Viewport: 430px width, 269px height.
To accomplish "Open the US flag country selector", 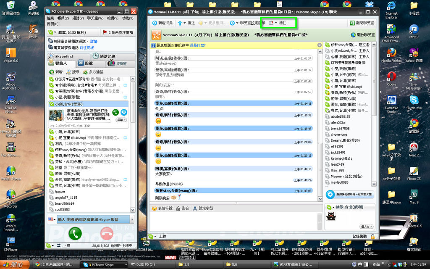I will pyautogui.click(x=52, y=219).
